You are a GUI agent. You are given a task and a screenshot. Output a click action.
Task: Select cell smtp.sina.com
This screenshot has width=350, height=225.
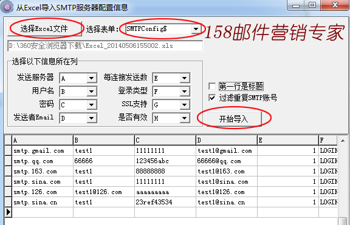click(x=43, y=181)
